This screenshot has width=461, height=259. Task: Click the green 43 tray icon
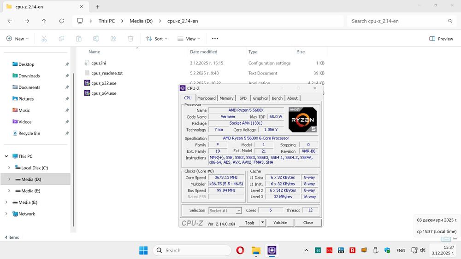(318, 251)
